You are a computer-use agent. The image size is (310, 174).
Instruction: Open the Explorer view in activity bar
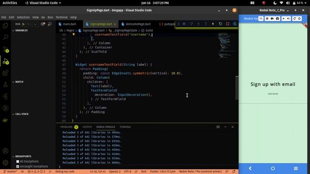tap(5, 26)
